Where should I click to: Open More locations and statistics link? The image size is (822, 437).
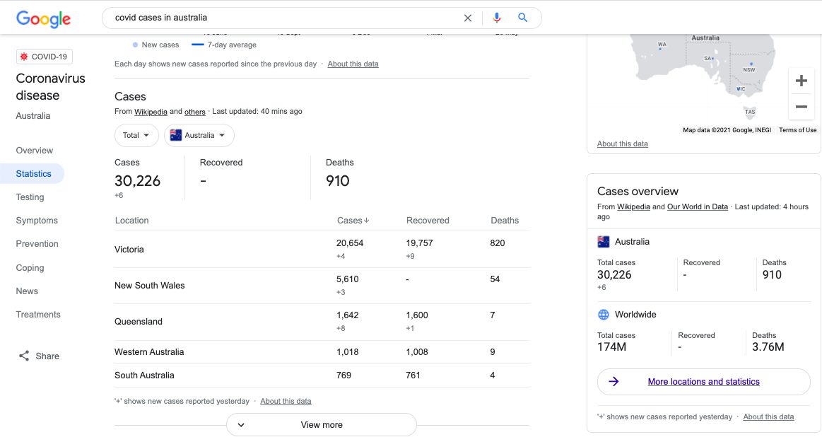703,381
